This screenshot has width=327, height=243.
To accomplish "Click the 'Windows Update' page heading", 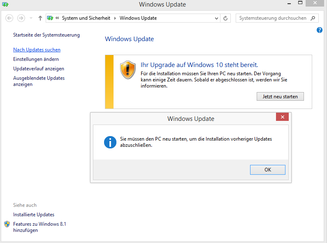I will coord(129,39).
